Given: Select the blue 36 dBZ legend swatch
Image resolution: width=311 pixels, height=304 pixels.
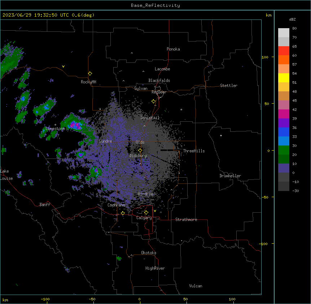Looking at the screenshot, I should click(x=284, y=132).
